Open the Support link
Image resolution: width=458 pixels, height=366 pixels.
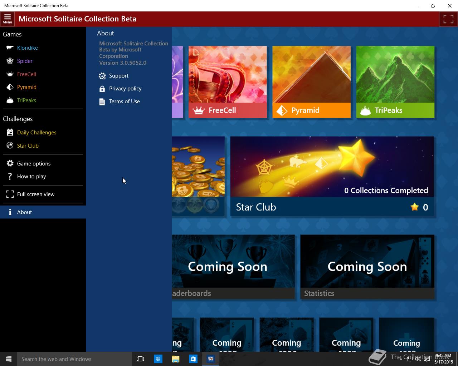[x=119, y=76]
